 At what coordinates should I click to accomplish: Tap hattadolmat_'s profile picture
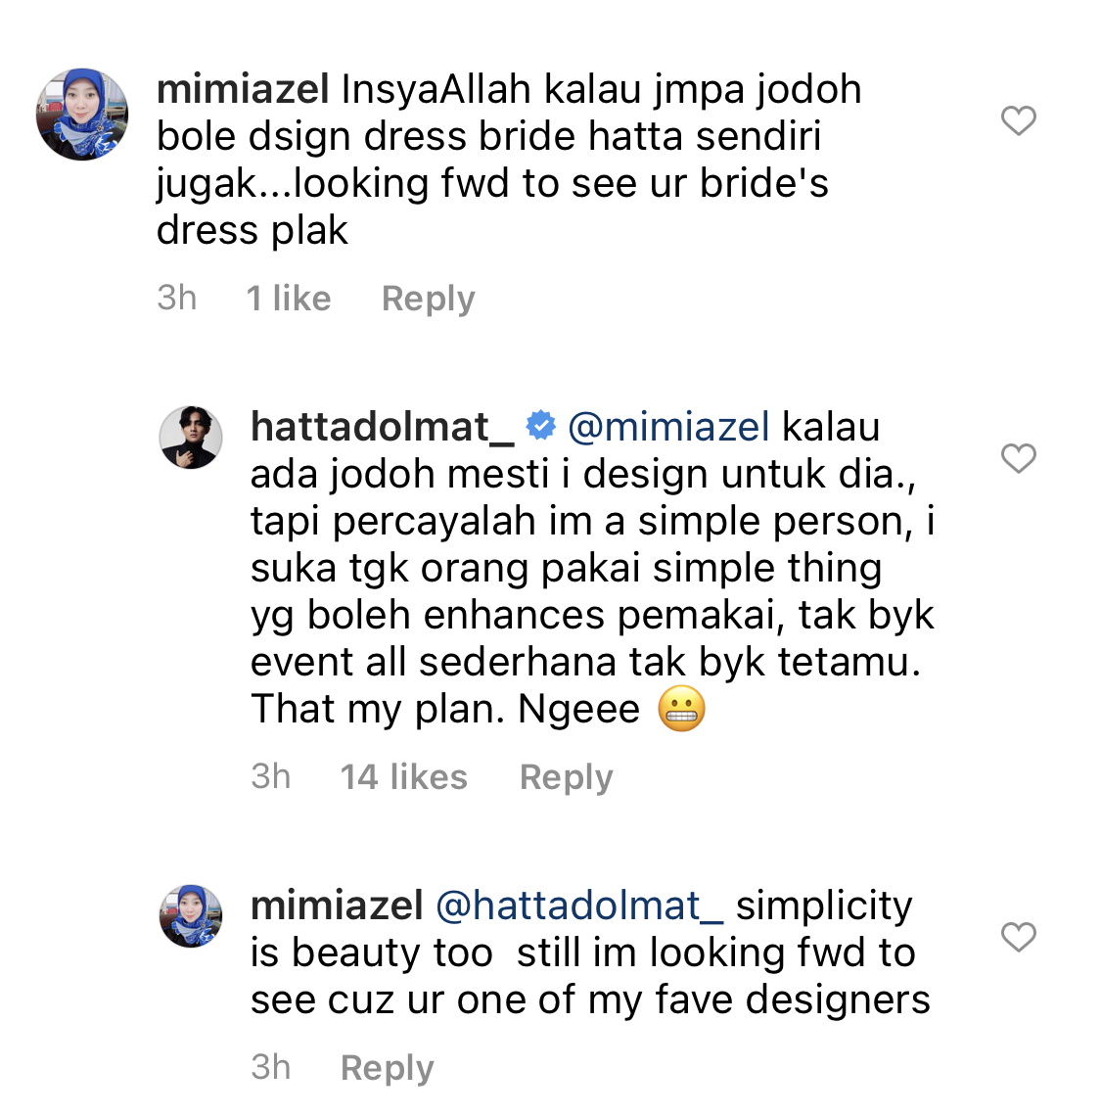(191, 438)
